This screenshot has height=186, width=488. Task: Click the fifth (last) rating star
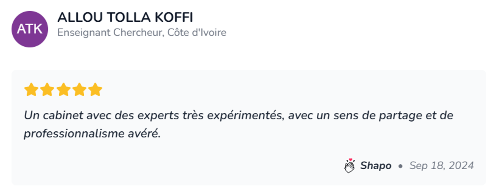(95, 90)
